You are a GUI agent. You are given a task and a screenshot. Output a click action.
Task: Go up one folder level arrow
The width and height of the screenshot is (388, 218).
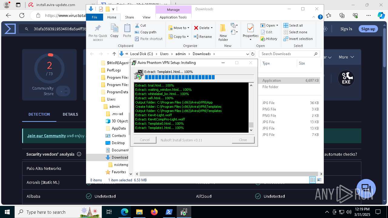pos(114,54)
